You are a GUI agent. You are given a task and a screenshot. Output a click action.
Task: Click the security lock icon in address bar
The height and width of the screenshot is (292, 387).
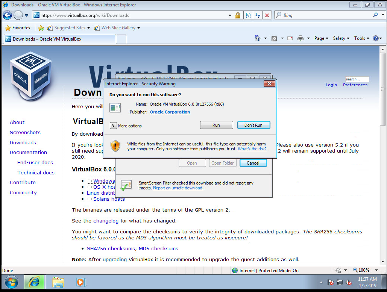pyautogui.click(x=238, y=15)
